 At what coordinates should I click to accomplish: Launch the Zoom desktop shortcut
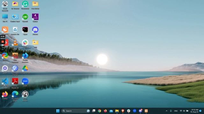click(x=25, y=82)
